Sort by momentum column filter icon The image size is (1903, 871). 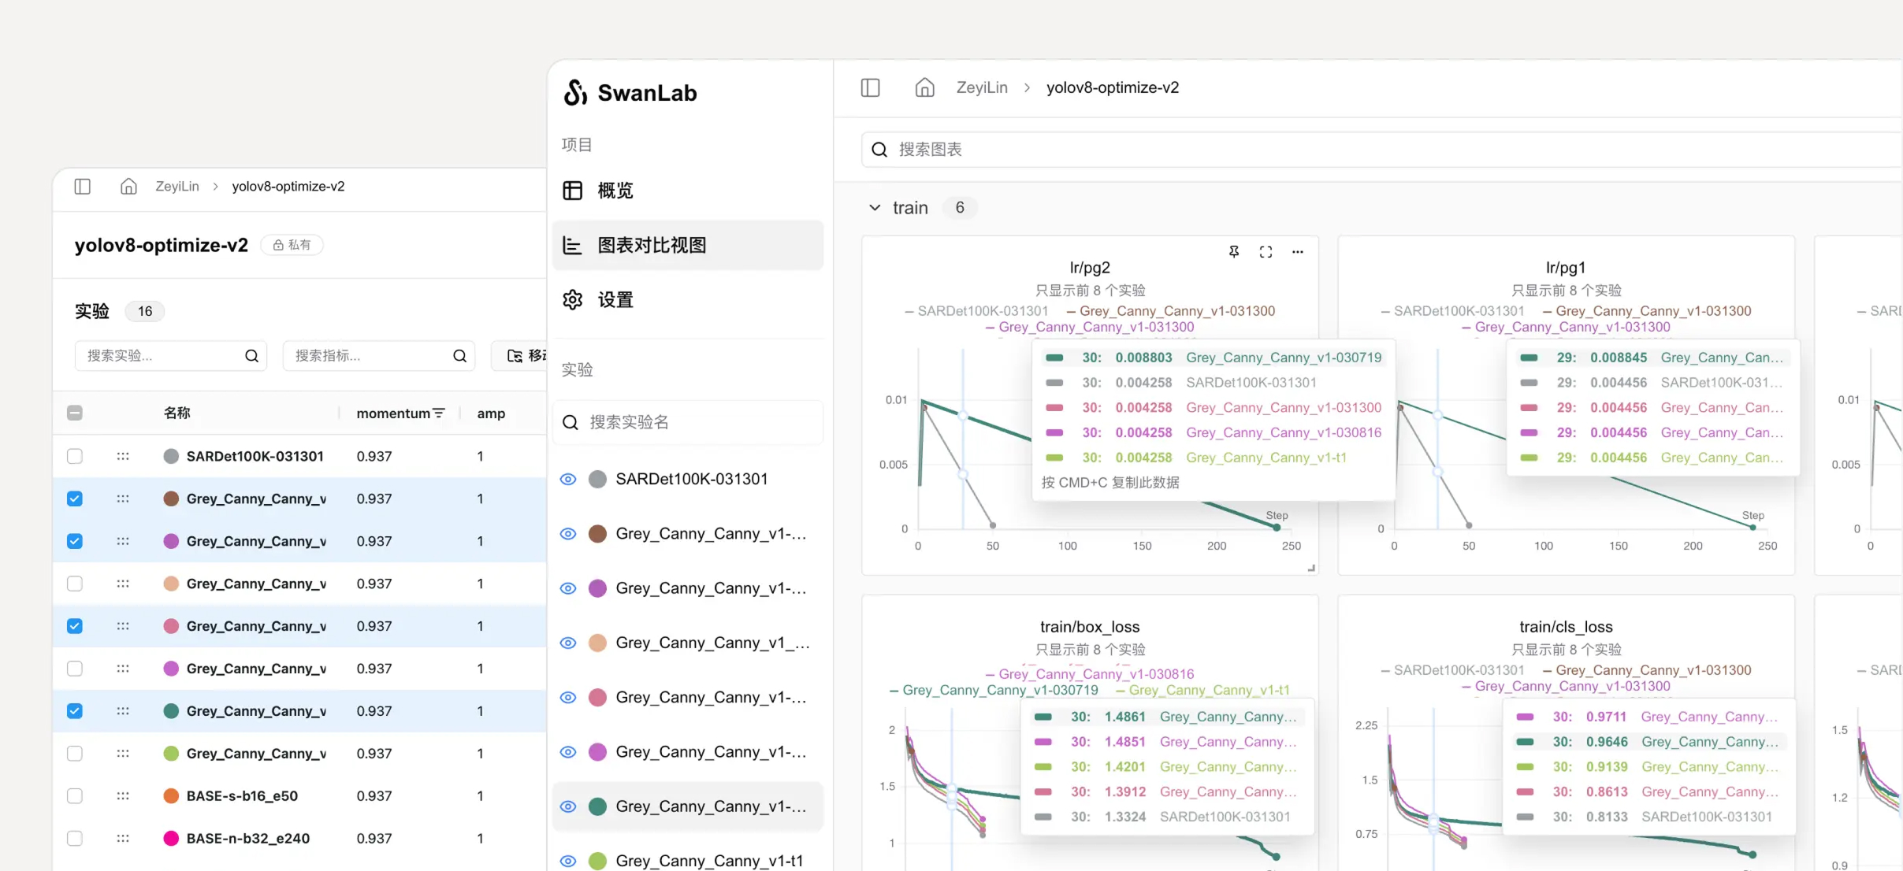pyautogui.click(x=439, y=413)
